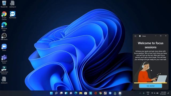Click the Clock app logo in the title bar
Viewport: 171px width, 96px height.
tap(140, 36)
